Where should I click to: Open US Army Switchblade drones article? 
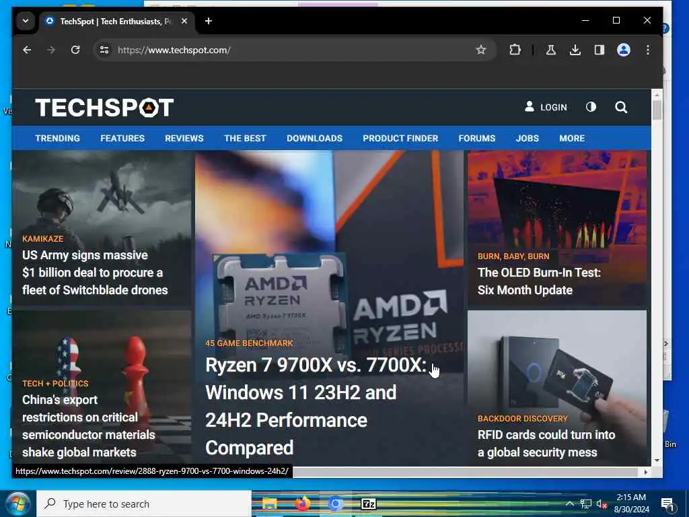tap(95, 273)
